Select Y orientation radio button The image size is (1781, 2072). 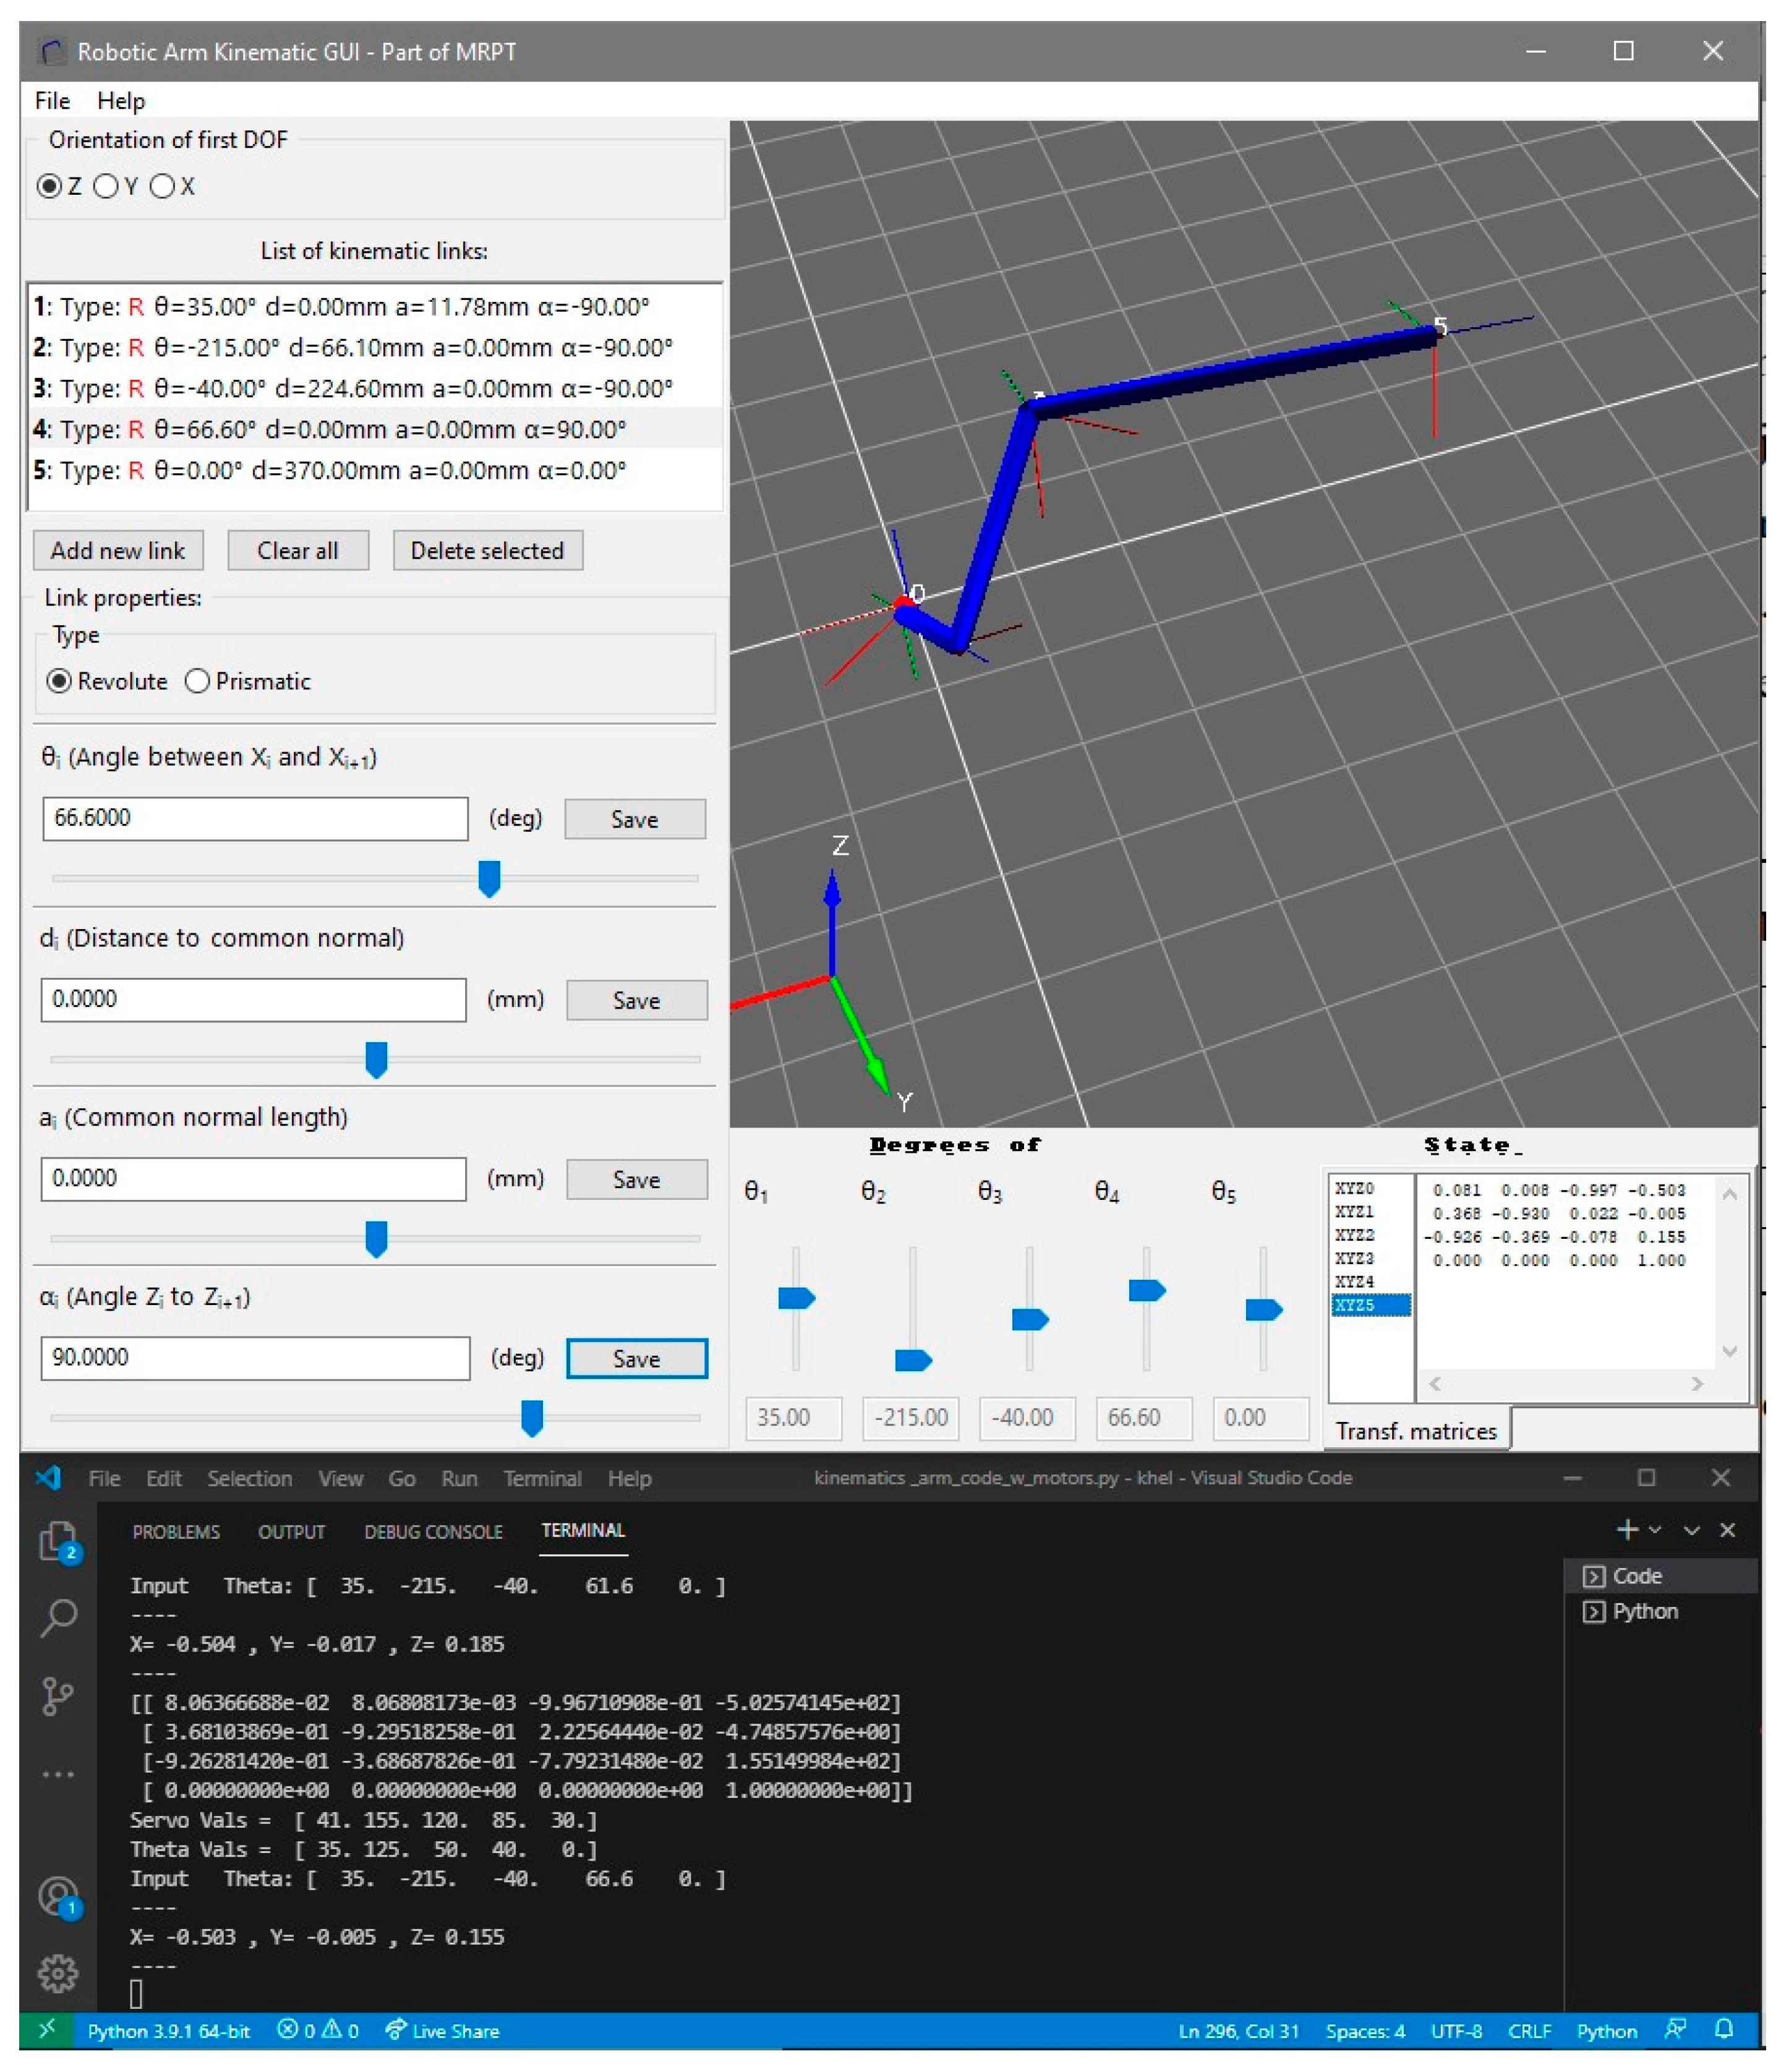tap(106, 187)
